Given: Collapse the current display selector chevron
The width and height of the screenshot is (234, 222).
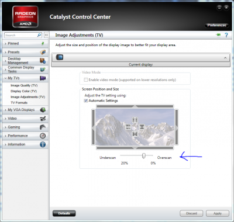Looking at the screenshot, I should (225, 58).
